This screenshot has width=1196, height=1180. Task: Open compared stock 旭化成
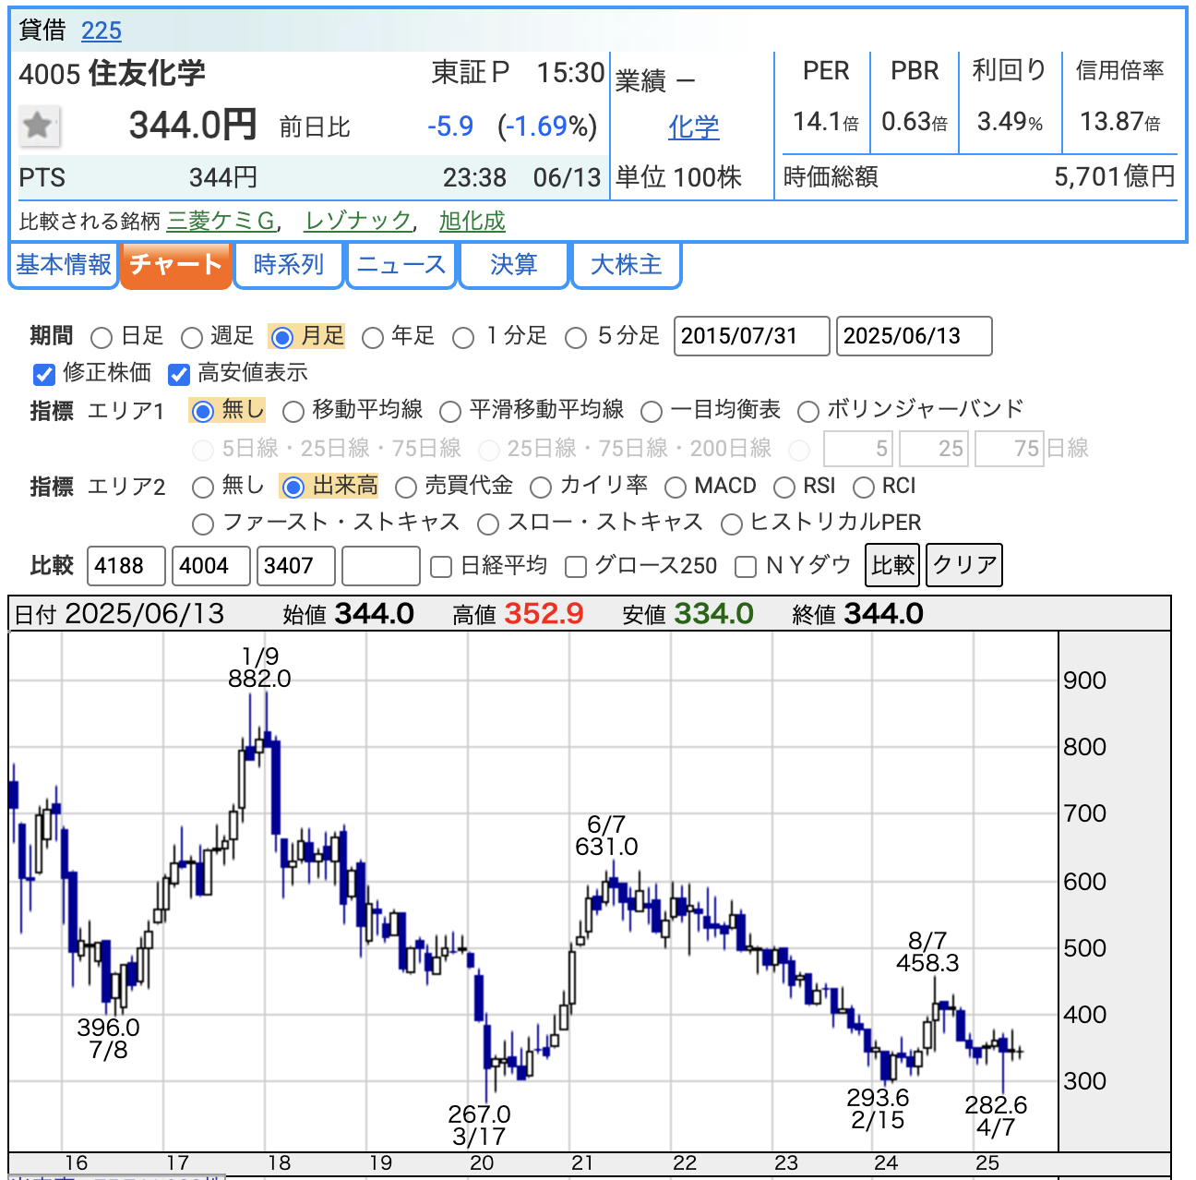(472, 221)
